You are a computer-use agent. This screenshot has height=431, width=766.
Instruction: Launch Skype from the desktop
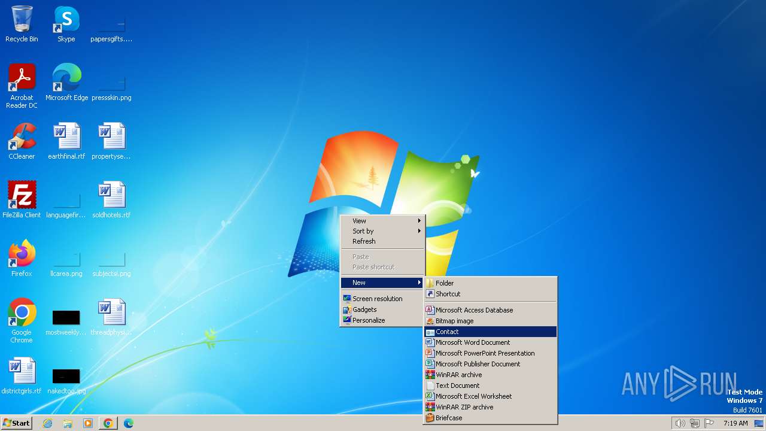coord(66,24)
